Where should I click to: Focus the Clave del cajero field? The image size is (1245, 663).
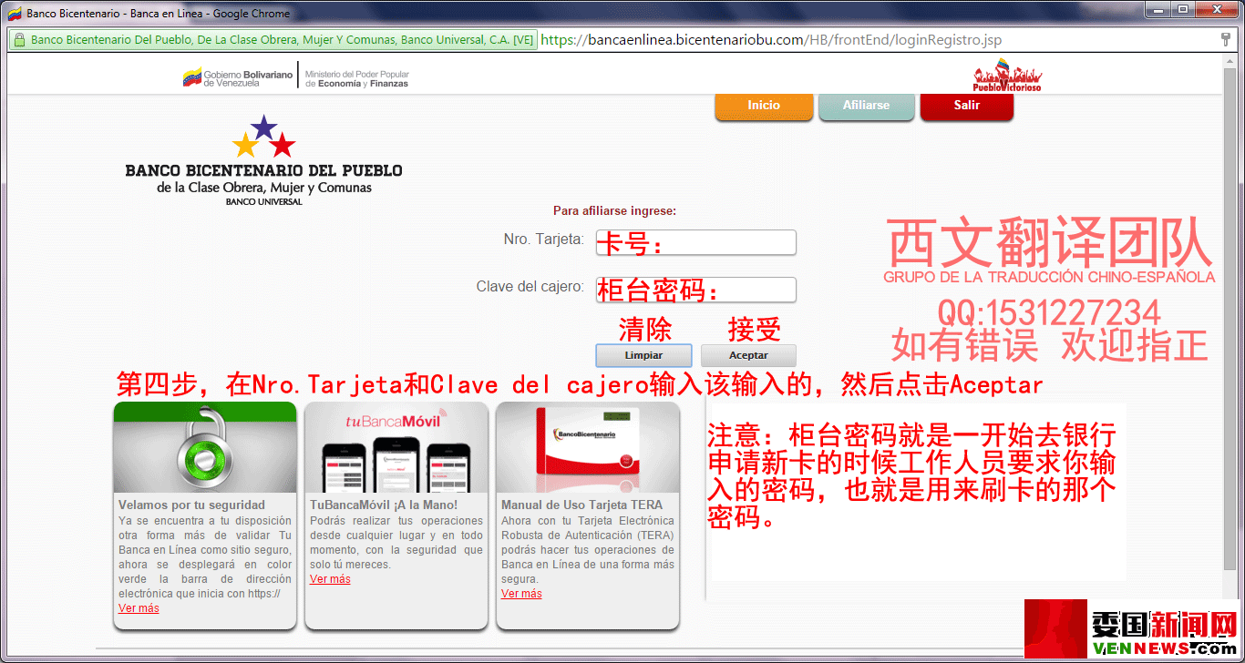696,290
